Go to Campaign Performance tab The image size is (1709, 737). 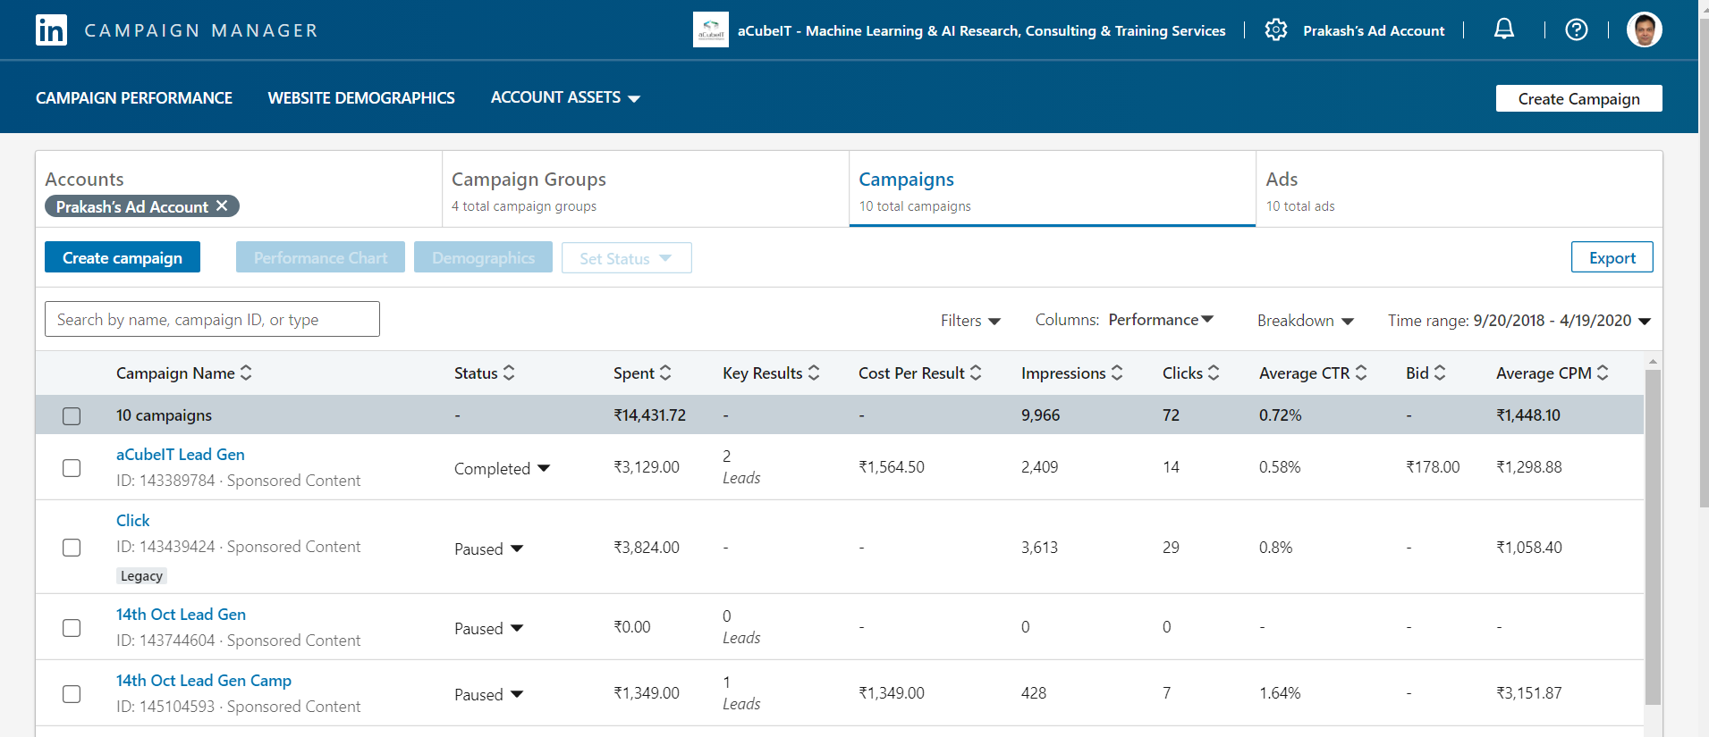(134, 97)
